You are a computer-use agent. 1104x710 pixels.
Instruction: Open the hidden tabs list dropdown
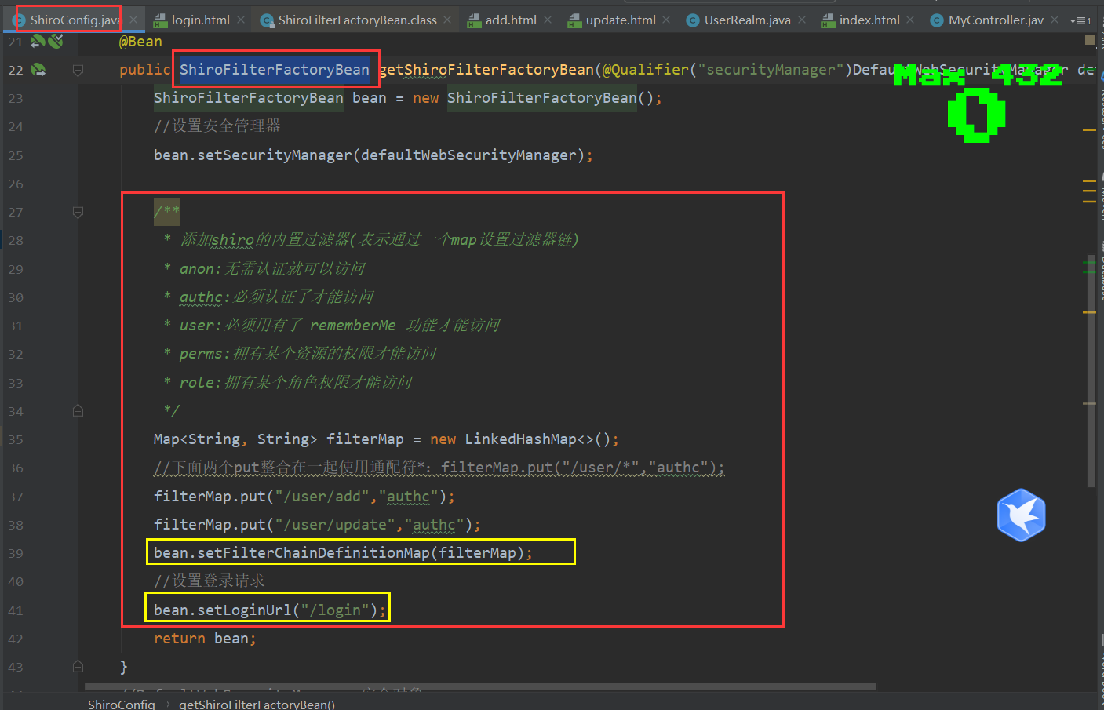click(1080, 20)
